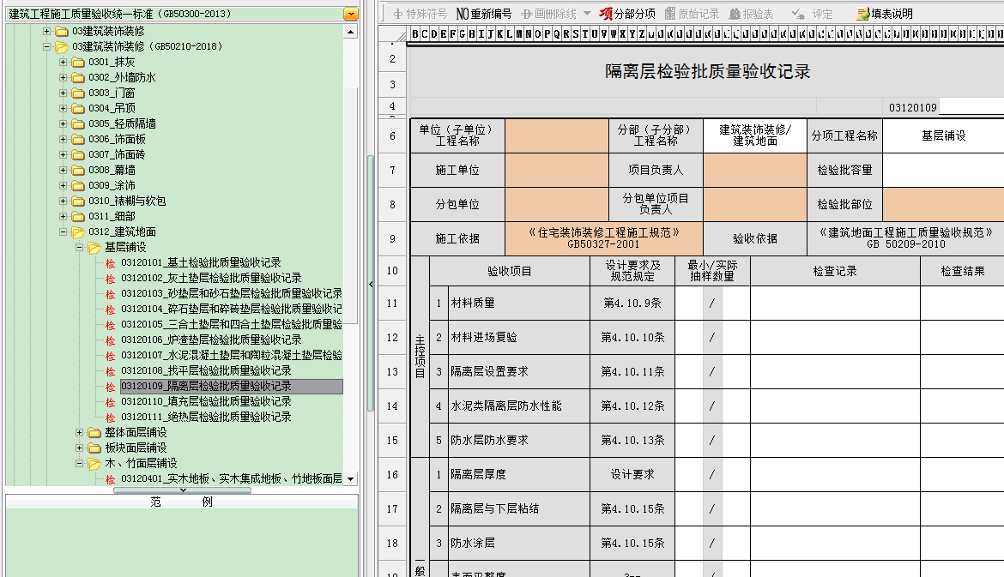Collapse the 0312_建筑地面 folder
The width and height of the screenshot is (1004, 577).
64,231
